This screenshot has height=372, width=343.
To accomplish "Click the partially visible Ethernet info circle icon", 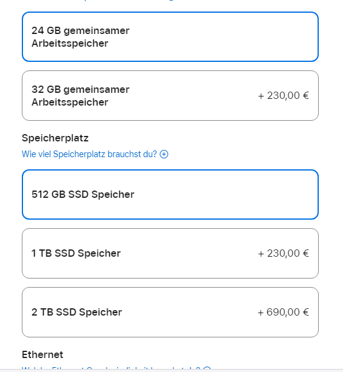I will tap(207, 368).
